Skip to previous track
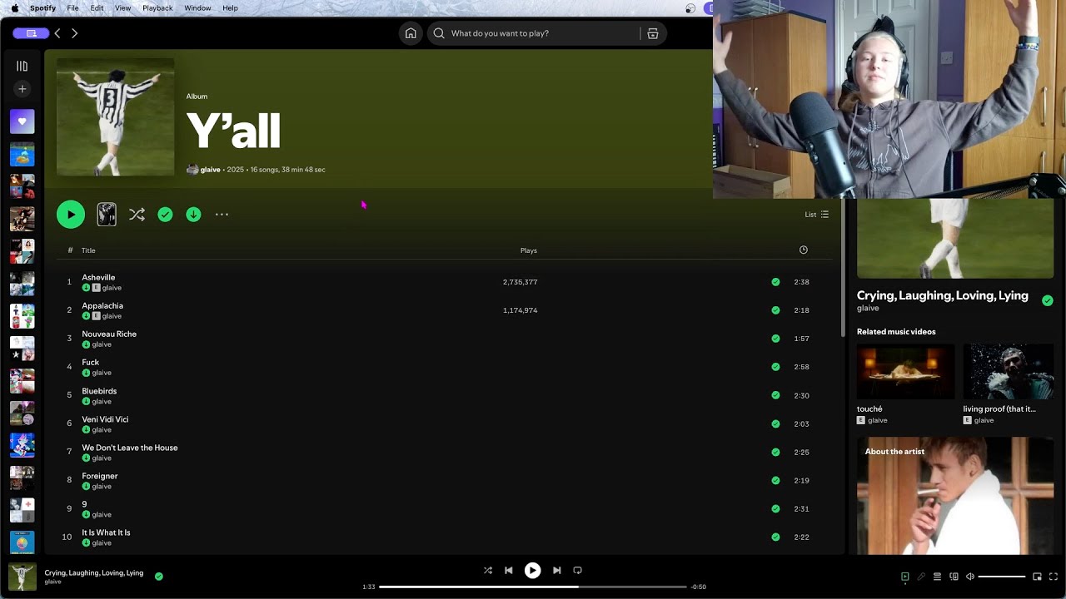 [x=509, y=571]
